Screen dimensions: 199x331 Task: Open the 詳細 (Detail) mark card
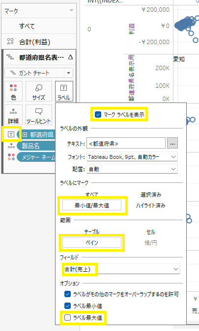click(x=13, y=115)
